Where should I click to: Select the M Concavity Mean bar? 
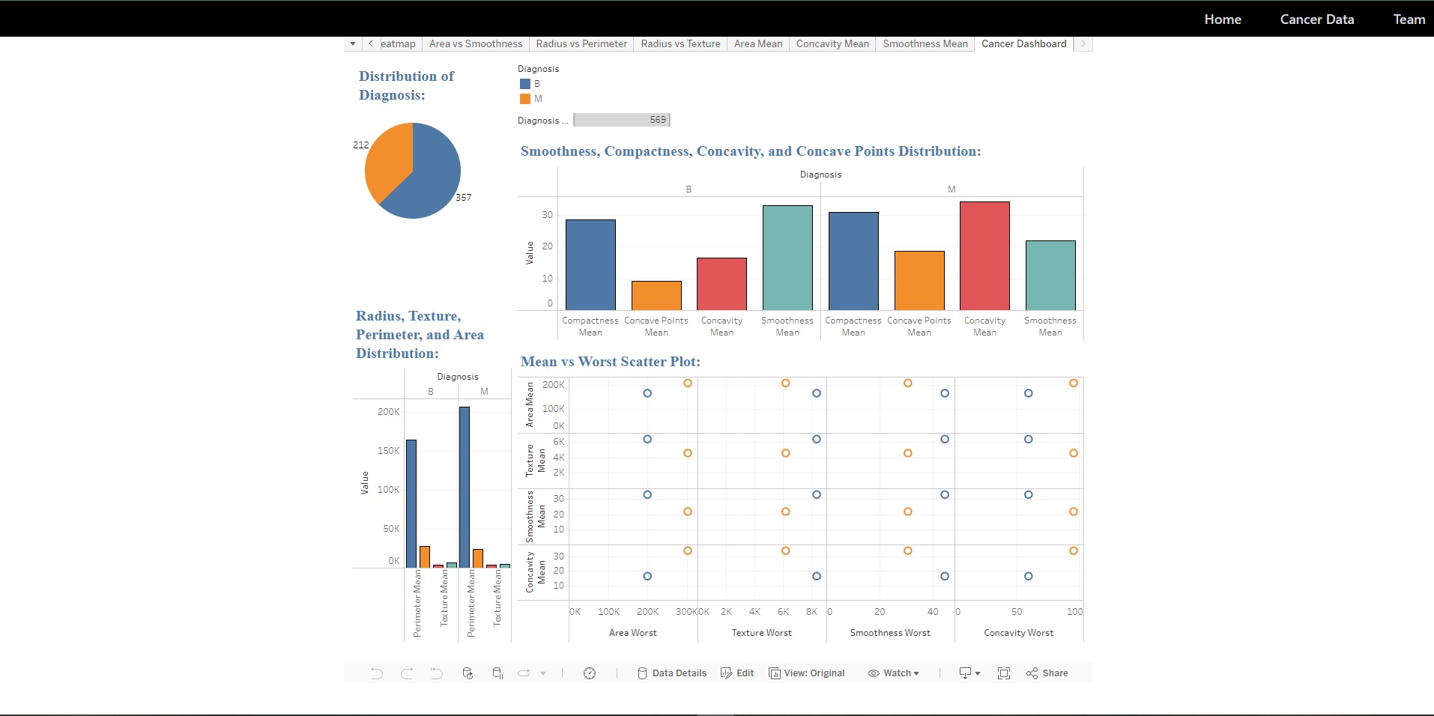coord(984,256)
